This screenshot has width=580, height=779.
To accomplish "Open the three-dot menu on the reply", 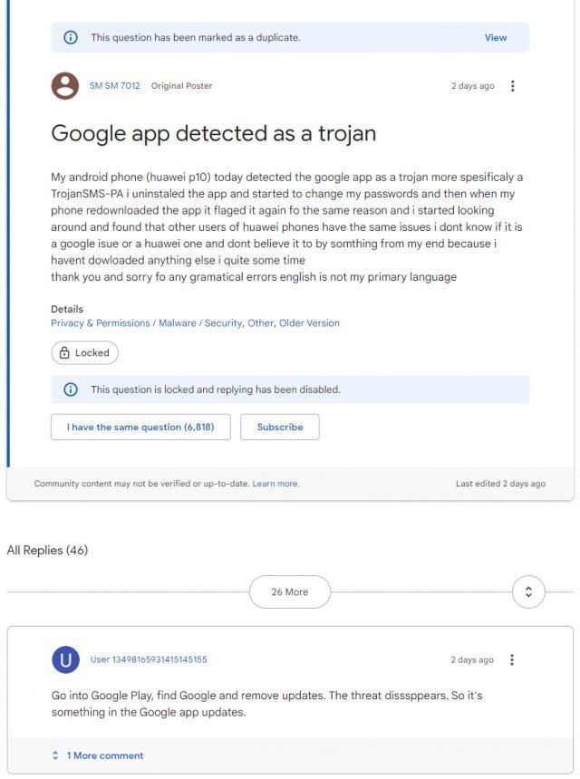I will click(513, 659).
